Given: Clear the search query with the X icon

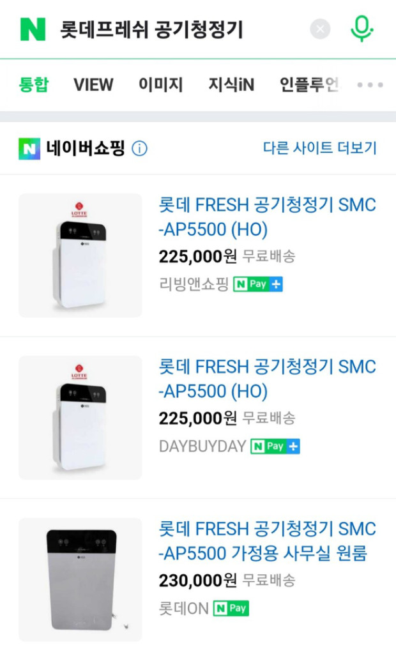Looking at the screenshot, I should click(x=320, y=29).
